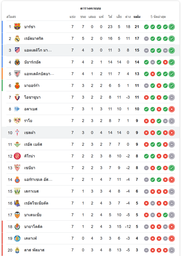Viewport: 181px width, 256px height.
Task: Select the มายอร์ก้า team row name
Action: tap(32, 86)
